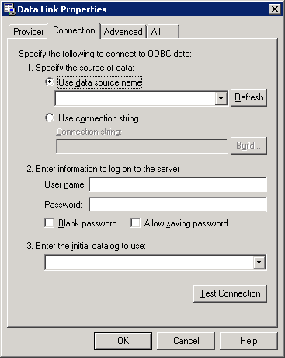Click the Cancel button
Image resolution: width=285 pixels, height=358 pixels.
tap(186, 341)
